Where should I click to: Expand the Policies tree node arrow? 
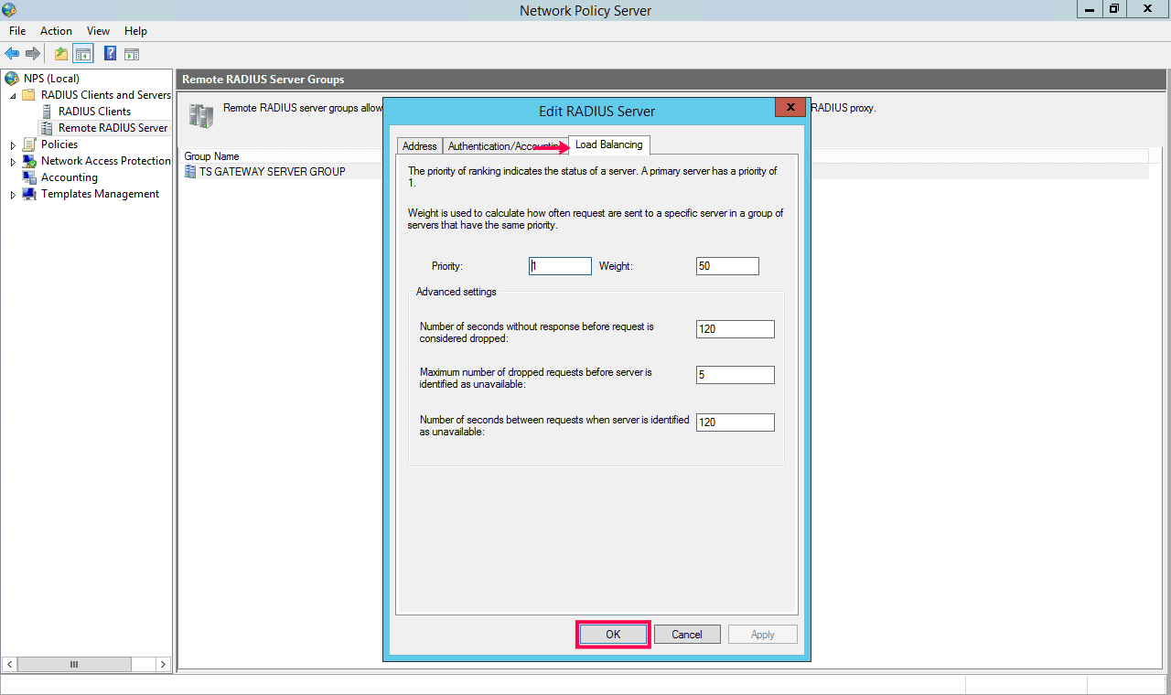point(13,144)
